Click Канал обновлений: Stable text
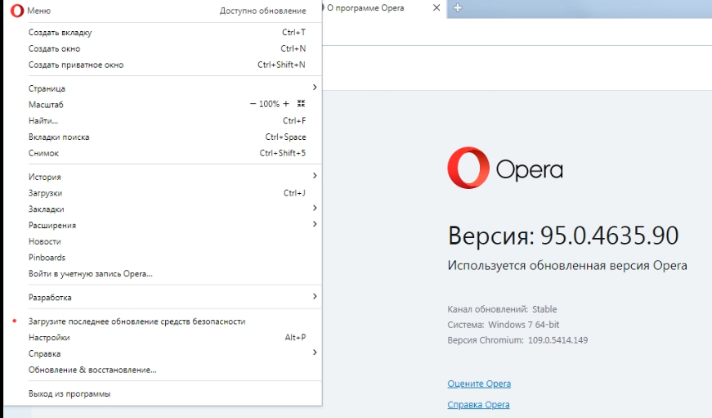This screenshot has width=712, height=418. point(502,309)
